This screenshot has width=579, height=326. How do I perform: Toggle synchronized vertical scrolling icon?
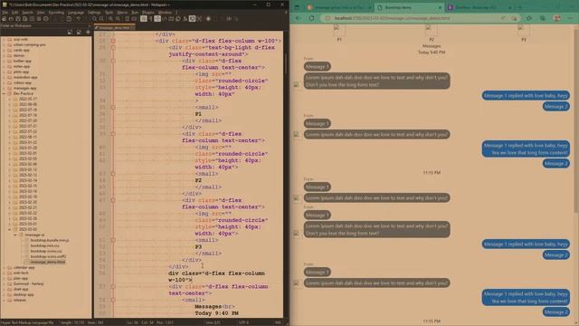[x=127, y=18]
